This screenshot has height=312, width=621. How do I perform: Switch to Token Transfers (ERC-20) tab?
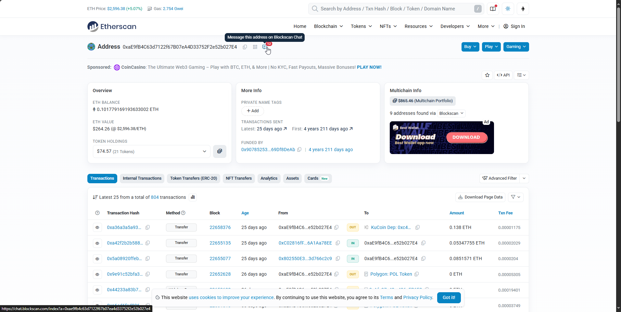[194, 178]
